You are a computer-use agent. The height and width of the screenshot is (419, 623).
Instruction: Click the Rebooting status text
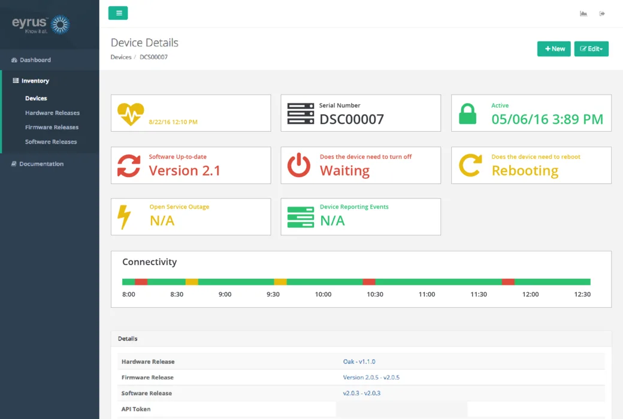(525, 171)
